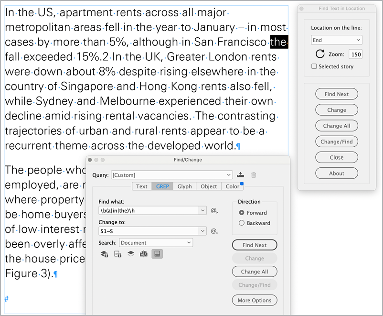Open special characters menu for Find what

tap(214, 210)
